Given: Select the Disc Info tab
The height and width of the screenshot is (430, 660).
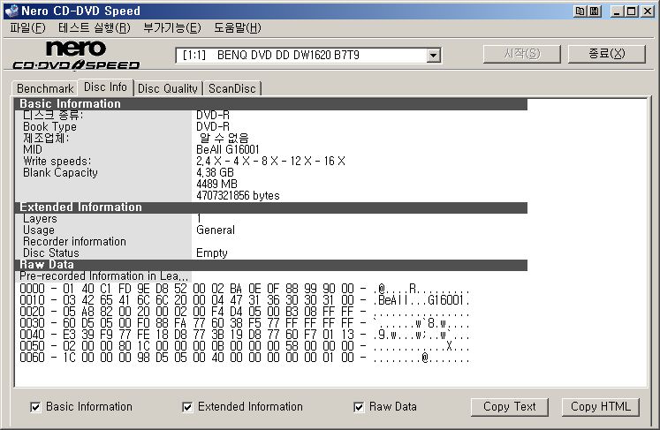Looking at the screenshot, I should click(x=106, y=87).
